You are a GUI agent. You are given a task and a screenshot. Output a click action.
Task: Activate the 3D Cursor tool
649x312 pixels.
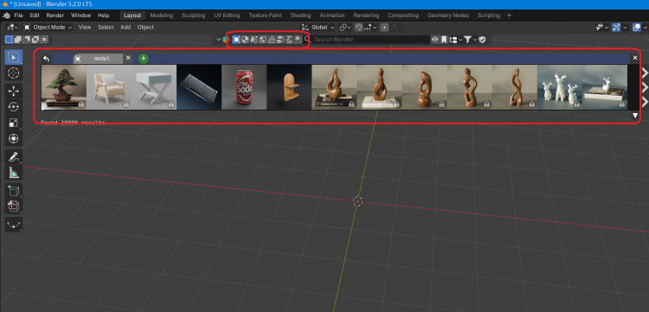pyautogui.click(x=14, y=73)
